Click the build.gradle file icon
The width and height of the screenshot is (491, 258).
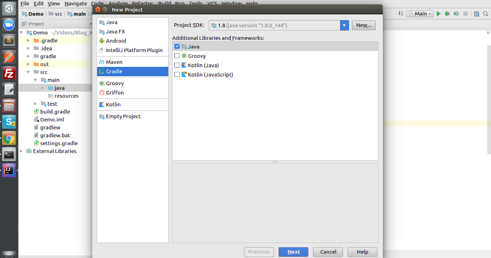pyautogui.click(x=36, y=111)
